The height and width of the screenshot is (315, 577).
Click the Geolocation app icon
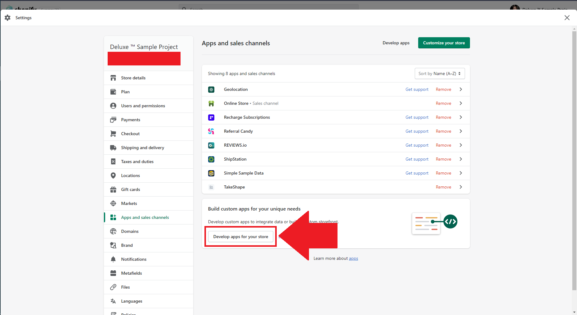pos(211,89)
